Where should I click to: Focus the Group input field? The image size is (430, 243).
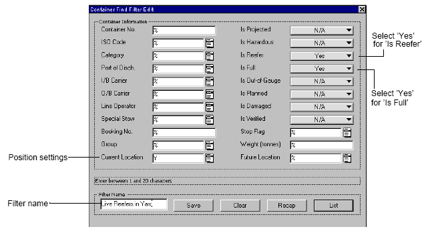(x=178, y=145)
